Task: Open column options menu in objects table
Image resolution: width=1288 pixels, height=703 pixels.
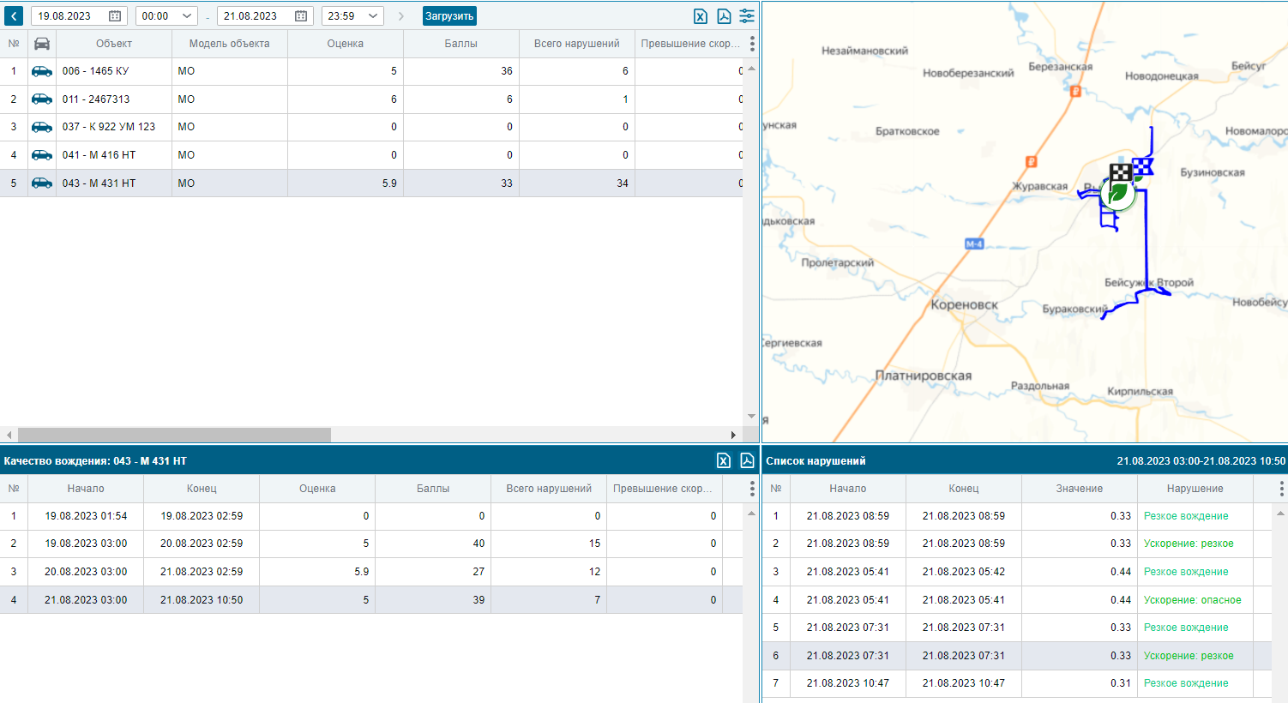Action: point(752,44)
